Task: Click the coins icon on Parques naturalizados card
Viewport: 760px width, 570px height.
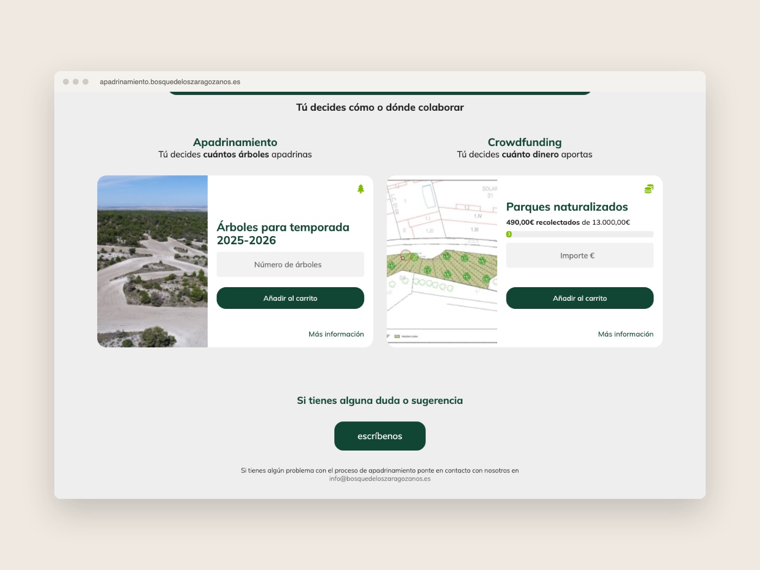Action: (649, 189)
